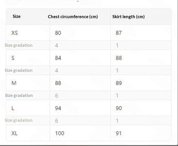
Task: Select the M size label
Action: click(x=14, y=83)
